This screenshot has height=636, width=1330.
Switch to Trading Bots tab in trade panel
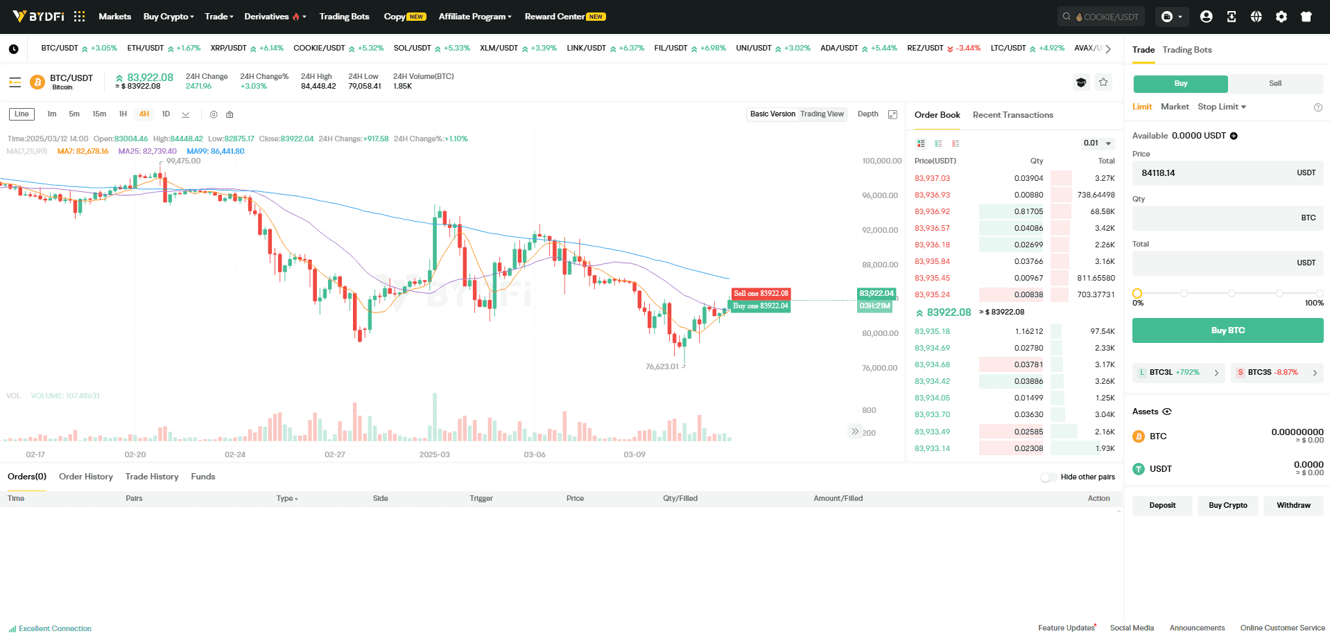1187,50
